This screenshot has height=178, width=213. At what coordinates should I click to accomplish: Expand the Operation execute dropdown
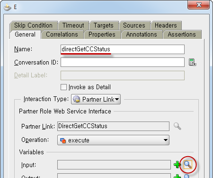click(113, 140)
